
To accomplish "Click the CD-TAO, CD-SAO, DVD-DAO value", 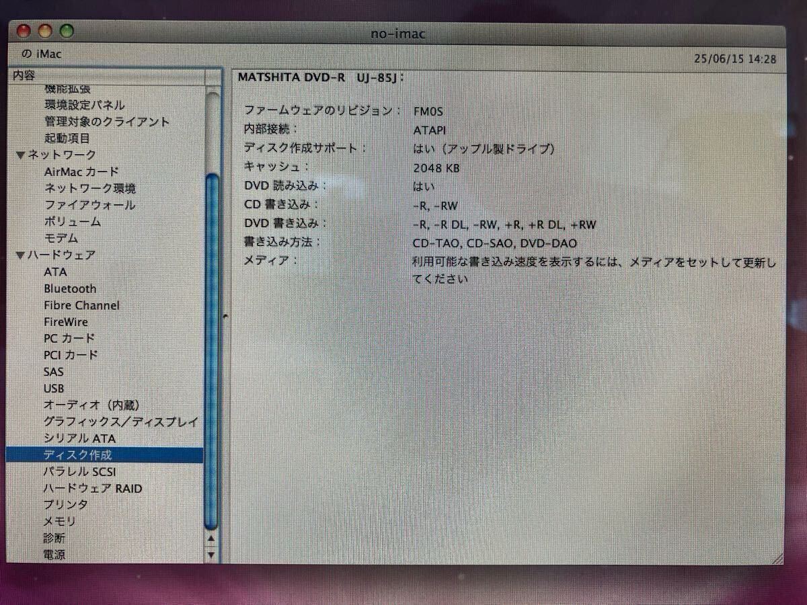I will (x=495, y=243).
